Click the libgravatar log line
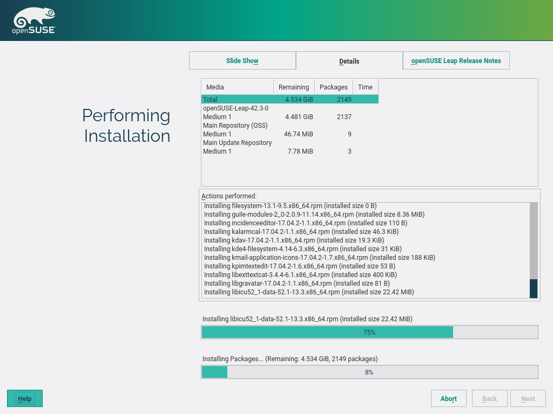The image size is (553, 414). (296, 283)
